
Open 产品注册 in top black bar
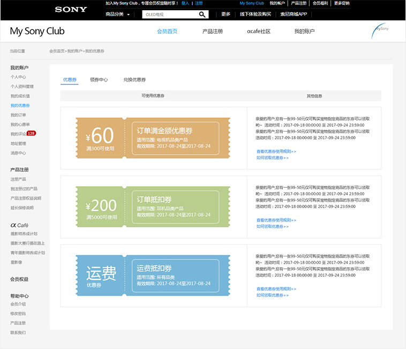298,3
